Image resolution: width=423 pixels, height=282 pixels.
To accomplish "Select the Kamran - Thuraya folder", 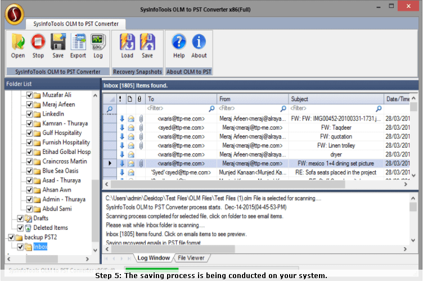I will [65, 124].
